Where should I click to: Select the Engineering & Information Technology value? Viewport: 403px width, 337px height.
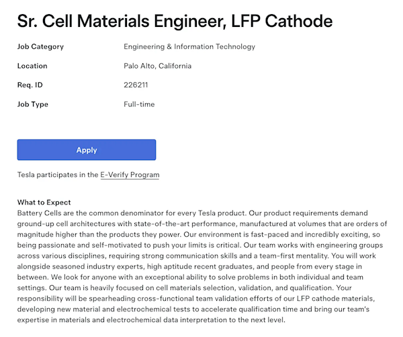(189, 47)
